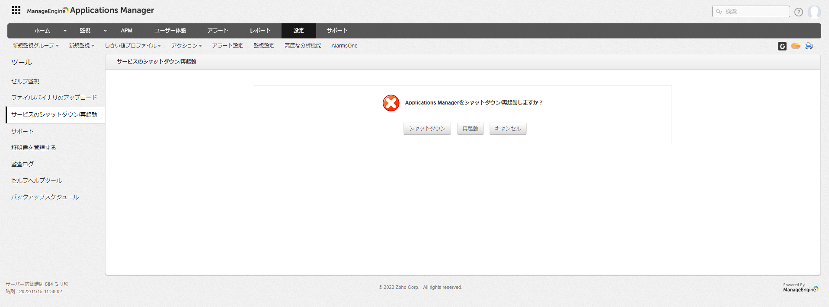Expand the ホーム menu chevron
Screen dimensions: 829x307
click(65, 31)
